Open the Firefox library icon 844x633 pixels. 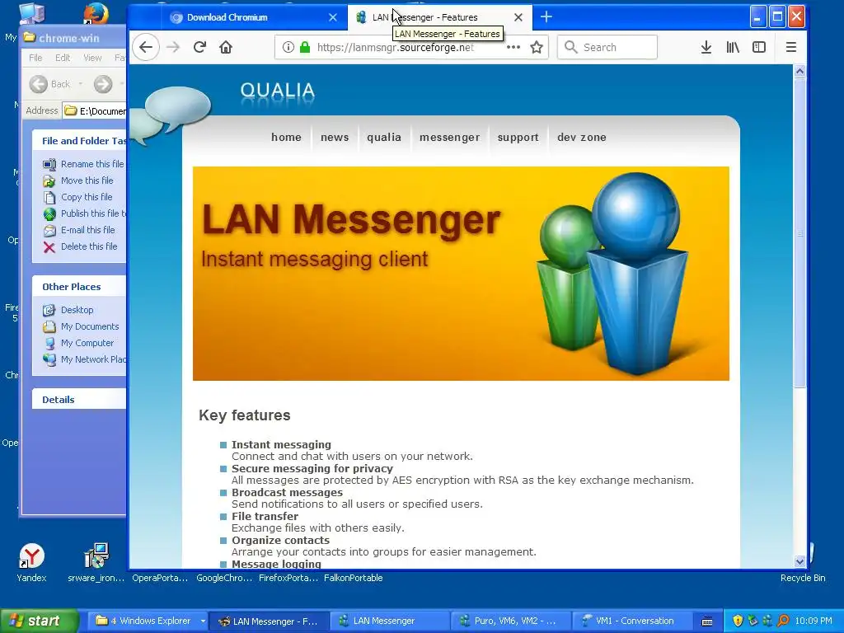pyautogui.click(x=733, y=47)
